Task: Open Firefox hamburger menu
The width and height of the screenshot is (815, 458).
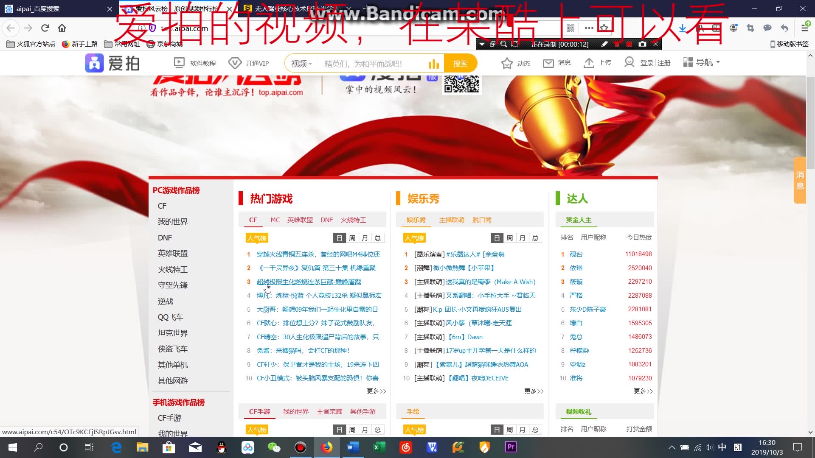Action: (x=804, y=28)
